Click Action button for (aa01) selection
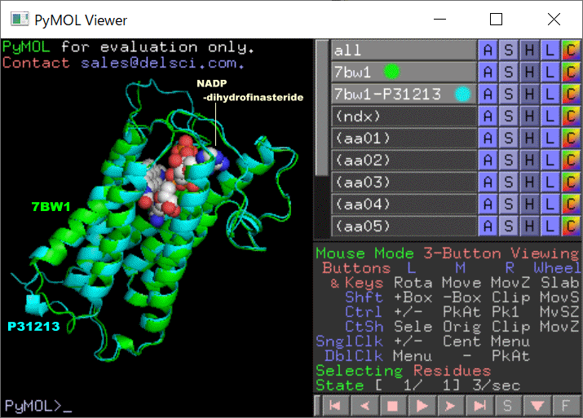This screenshot has height=418, width=583. click(x=488, y=138)
